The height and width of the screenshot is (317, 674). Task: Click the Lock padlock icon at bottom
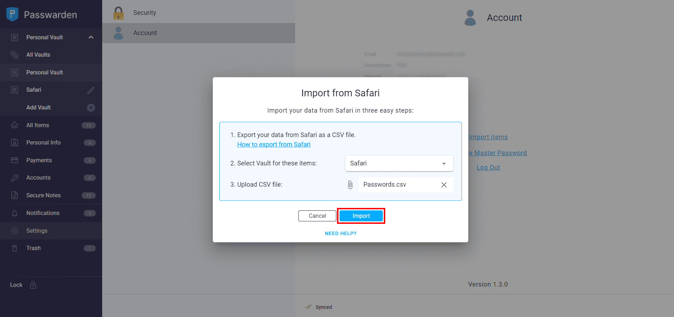point(33,285)
